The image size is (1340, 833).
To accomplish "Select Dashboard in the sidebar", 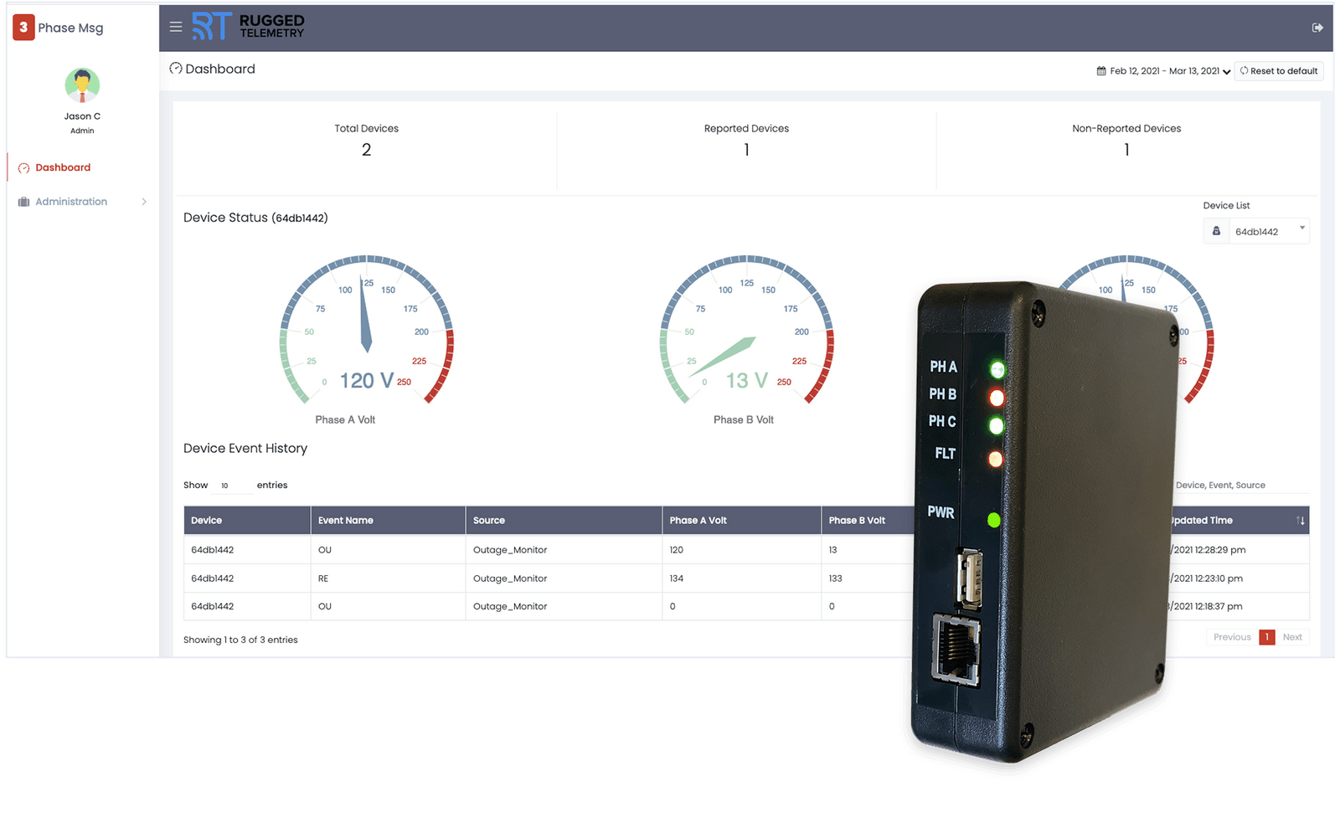I will coord(62,167).
